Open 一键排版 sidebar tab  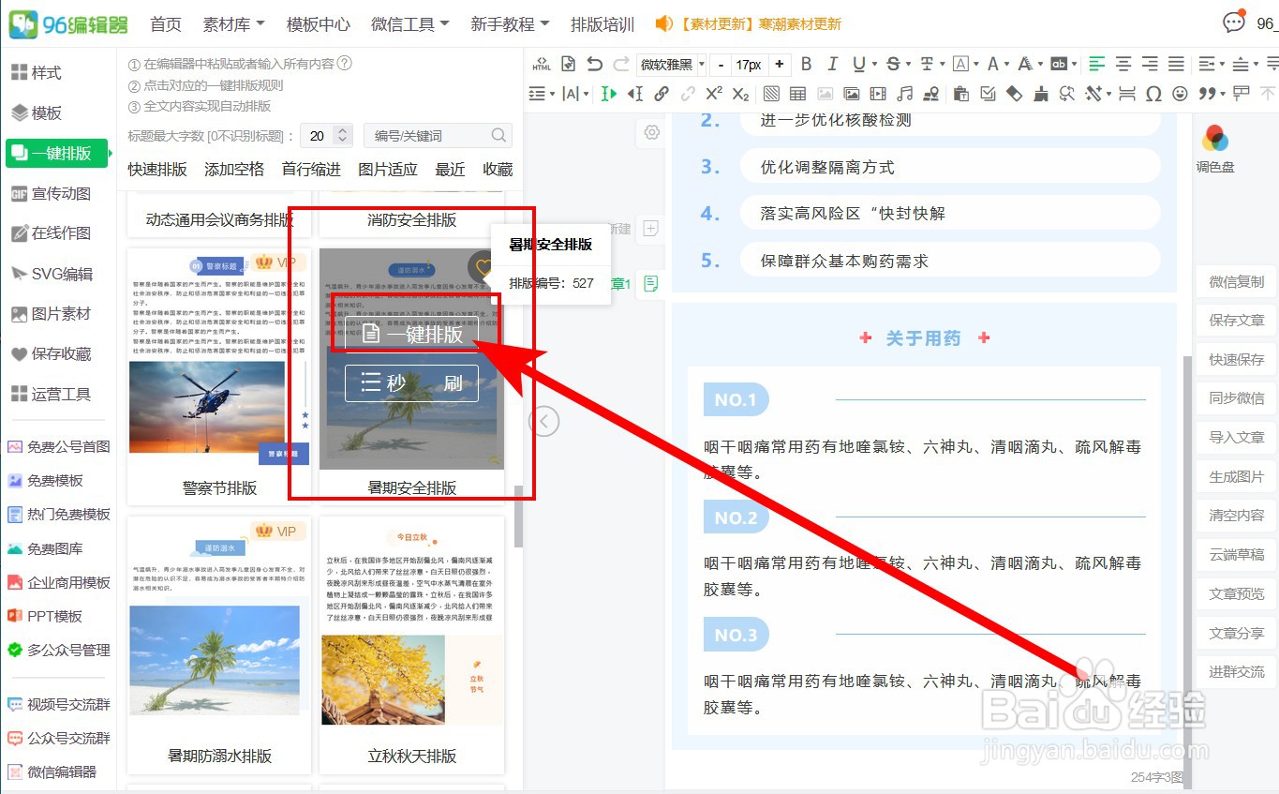point(56,154)
